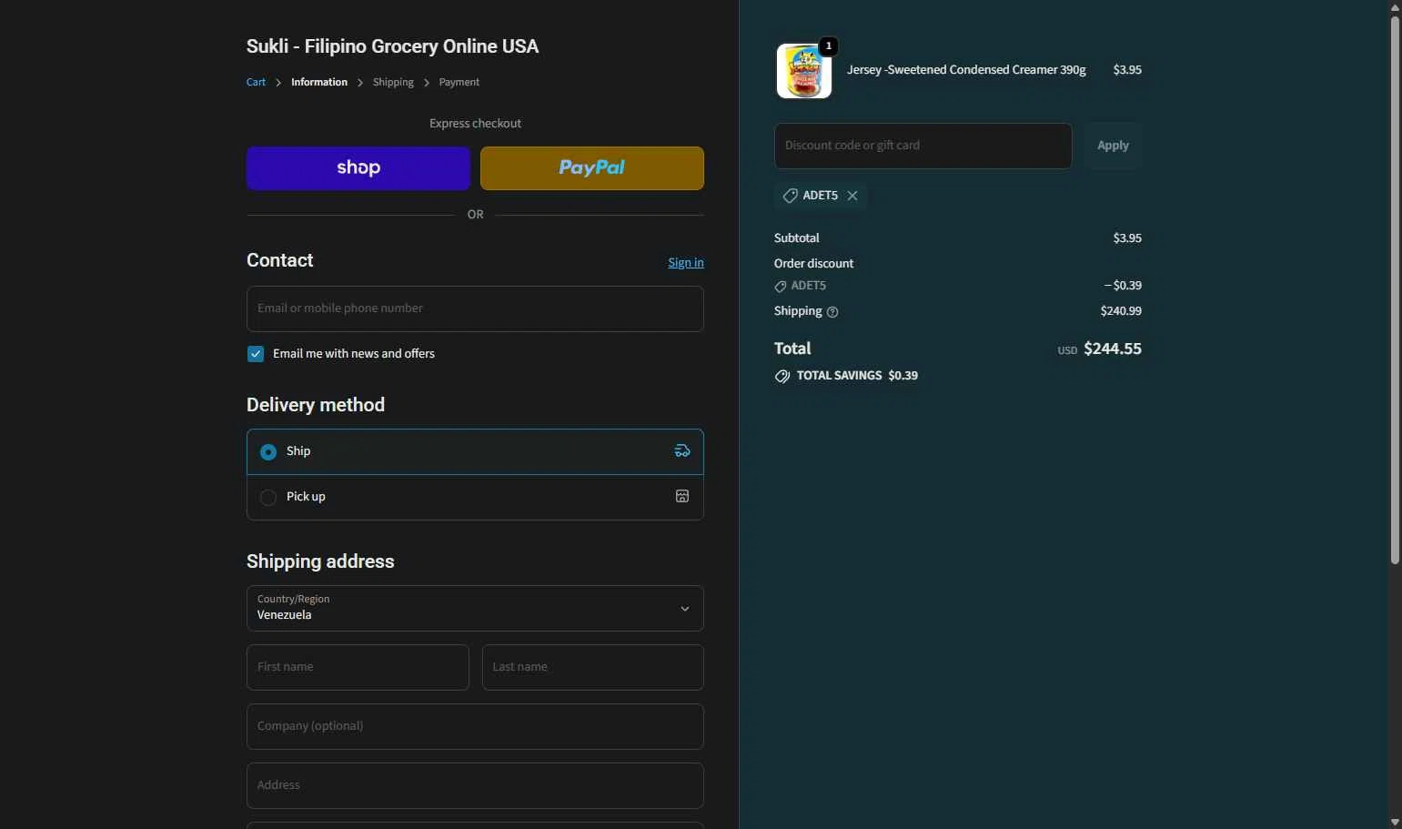Click the shipping help question mark icon

point(832,312)
